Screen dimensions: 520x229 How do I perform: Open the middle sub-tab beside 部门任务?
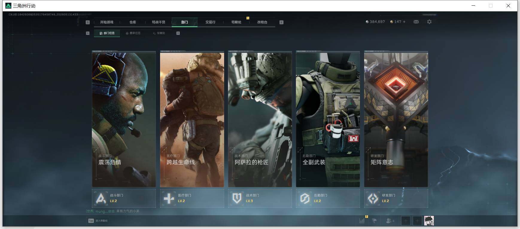tap(133, 33)
